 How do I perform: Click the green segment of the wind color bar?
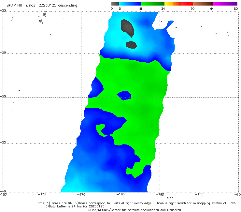tap(152, 4)
